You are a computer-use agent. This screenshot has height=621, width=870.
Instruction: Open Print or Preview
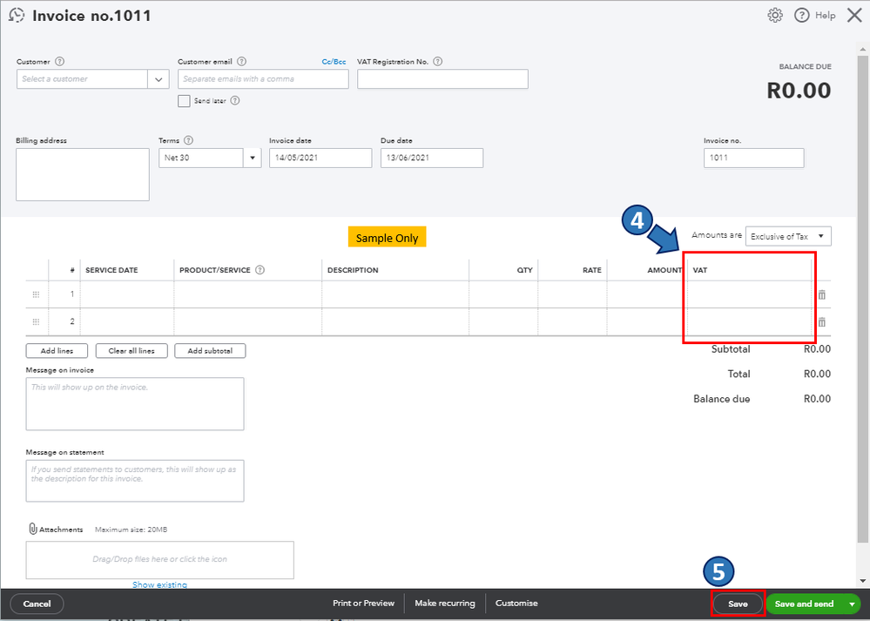coord(363,604)
